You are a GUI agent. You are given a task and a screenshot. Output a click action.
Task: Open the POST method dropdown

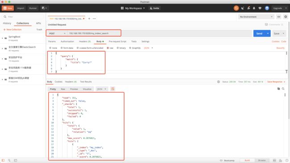coord(57,33)
